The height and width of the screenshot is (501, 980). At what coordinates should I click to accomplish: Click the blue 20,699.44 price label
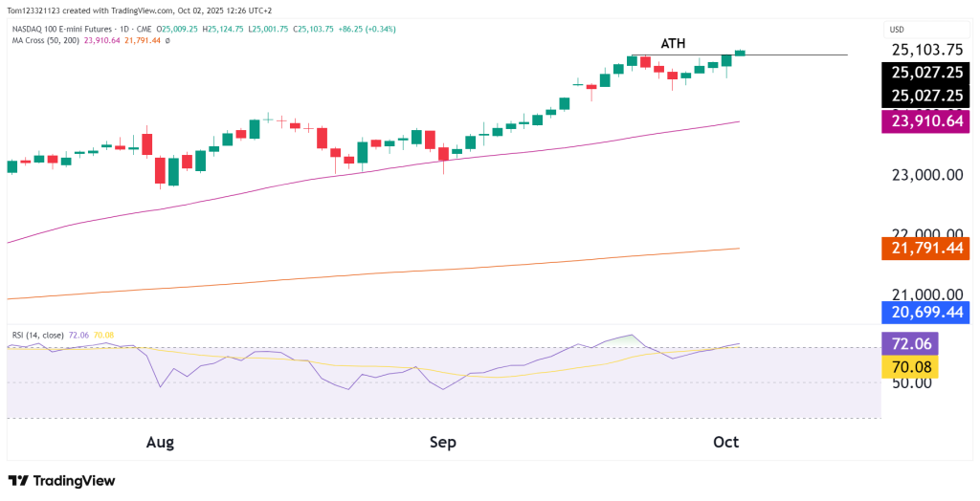[x=926, y=313]
